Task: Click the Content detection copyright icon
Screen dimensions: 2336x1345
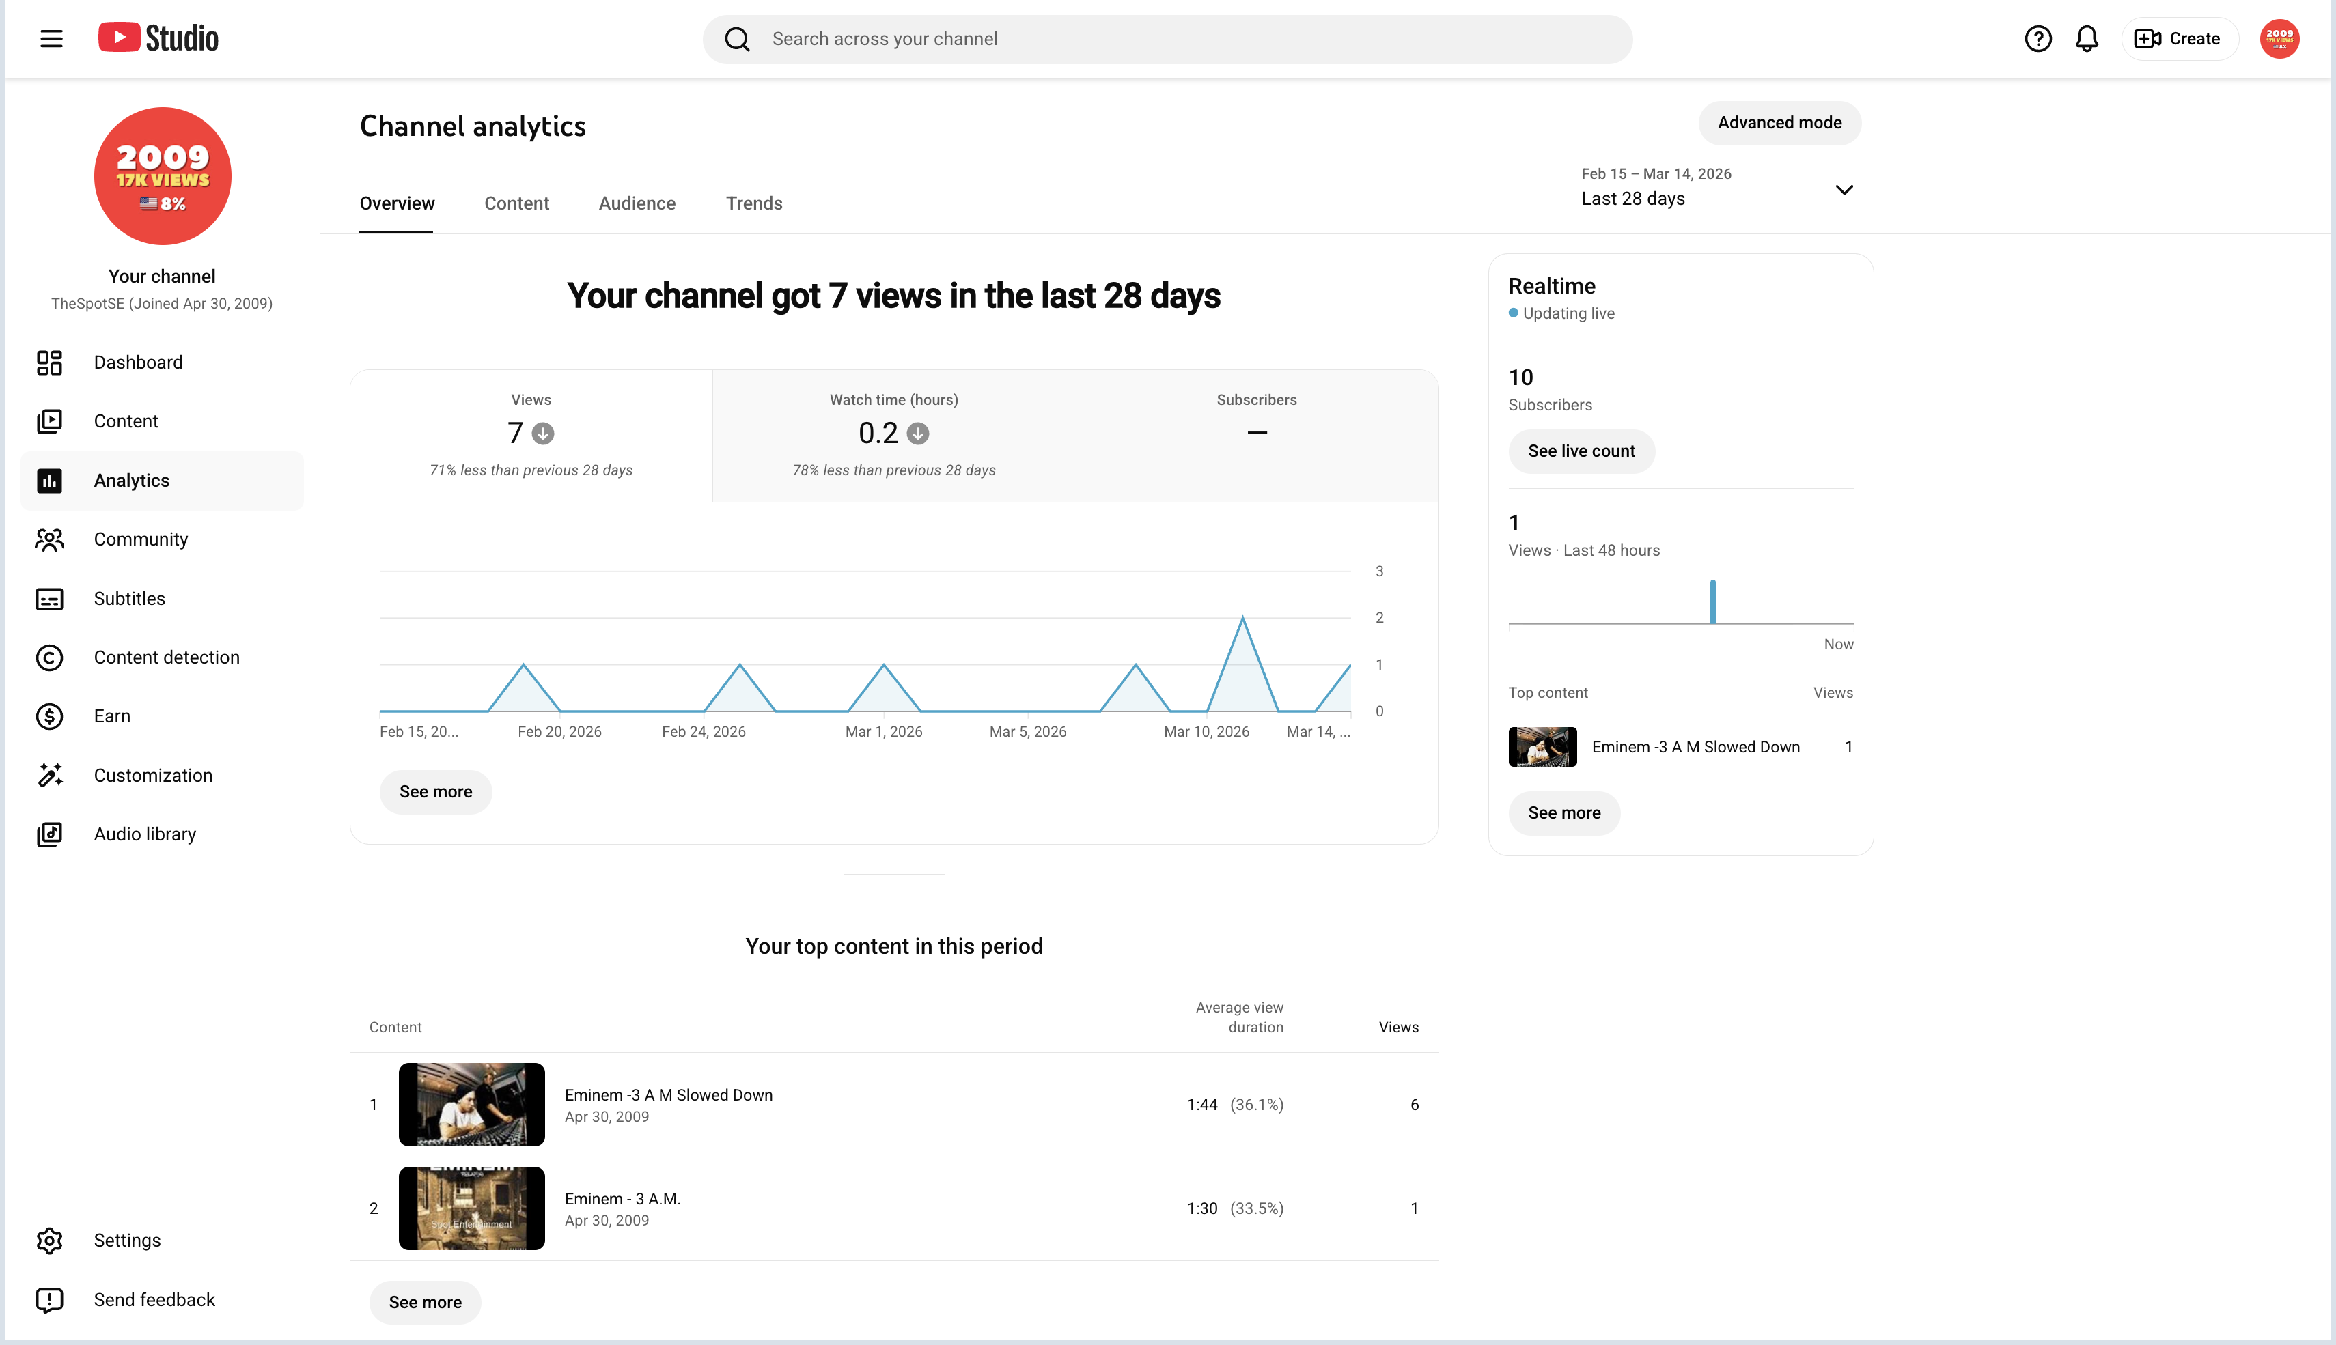Action: pos(49,657)
